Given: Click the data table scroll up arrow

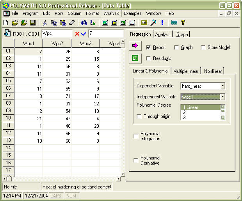Looking at the screenshot, I should click(123, 41).
